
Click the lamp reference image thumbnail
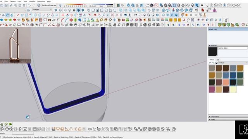pos(15,46)
